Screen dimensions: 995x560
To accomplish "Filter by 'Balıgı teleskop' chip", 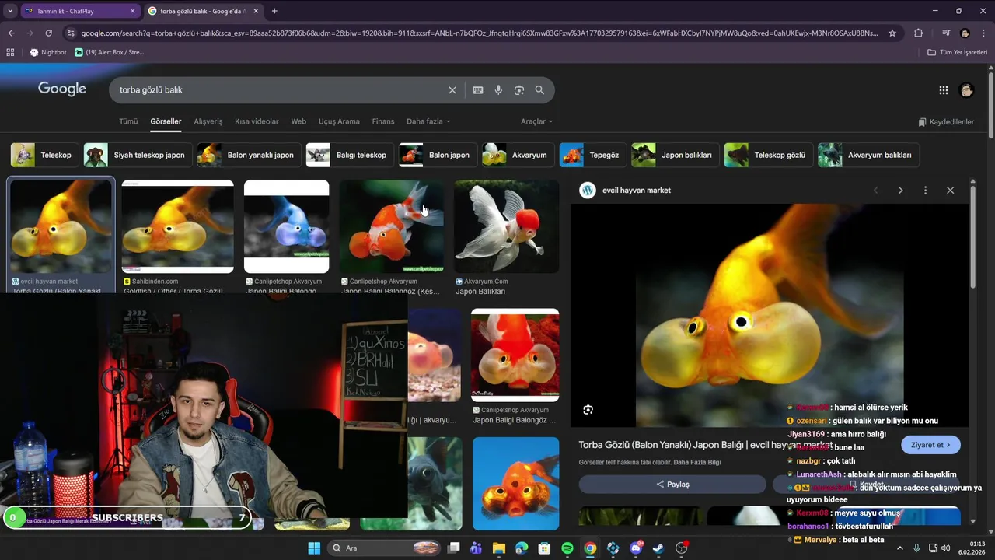I will pyautogui.click(x=349, y=155).
